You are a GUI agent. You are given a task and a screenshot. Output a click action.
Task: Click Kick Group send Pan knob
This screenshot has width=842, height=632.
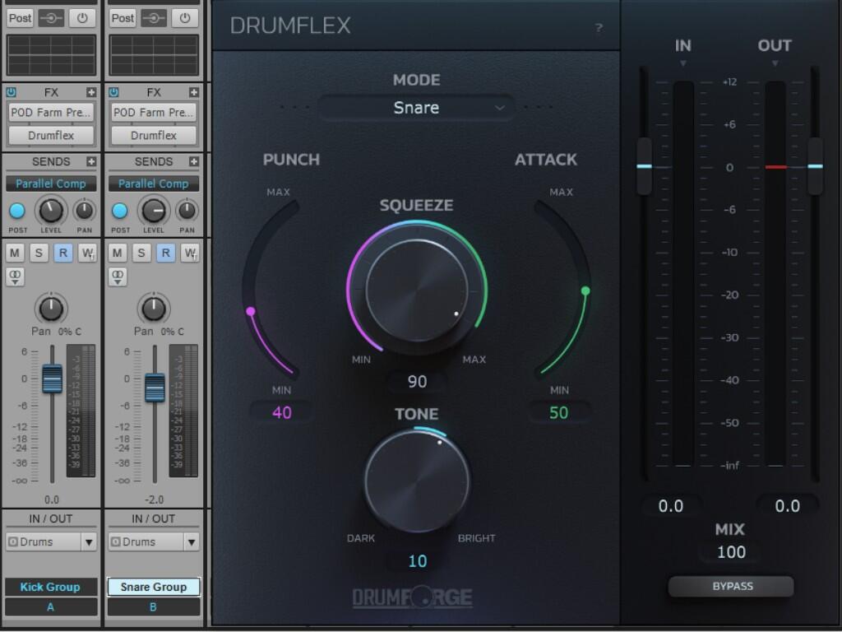pos(85,211)
